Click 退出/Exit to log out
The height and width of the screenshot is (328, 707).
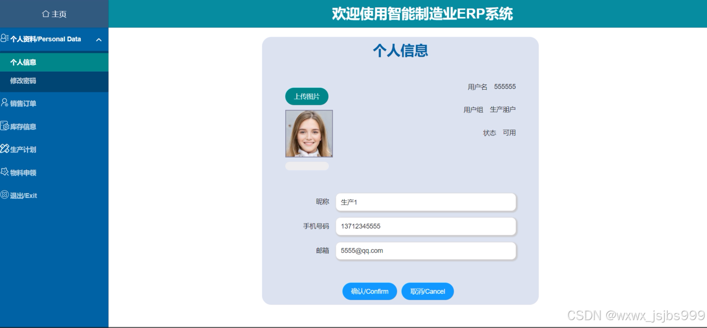tap(54, 196)
